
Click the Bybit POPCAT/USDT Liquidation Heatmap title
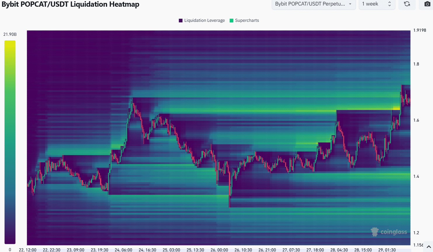[x=70, y=4]
